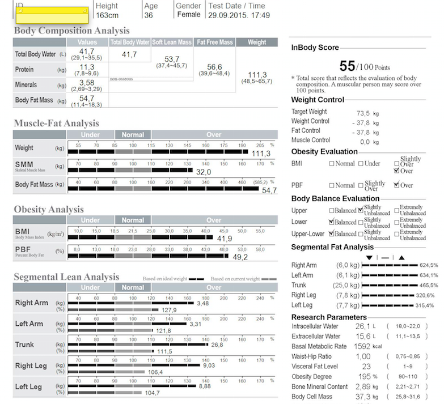Click the Trunk lean value "26,8"
This screenshot has width=444, height=404.
[217, 345]
